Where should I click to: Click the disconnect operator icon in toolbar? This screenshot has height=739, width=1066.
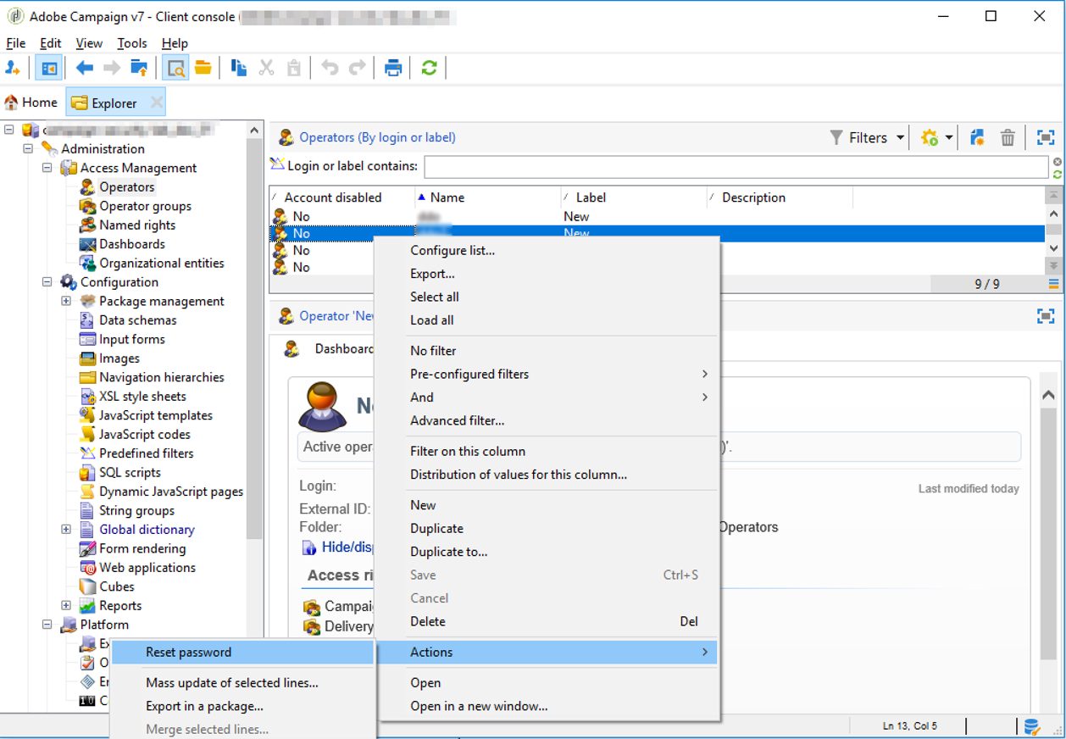pyautogui.click(x=13, y=69)
